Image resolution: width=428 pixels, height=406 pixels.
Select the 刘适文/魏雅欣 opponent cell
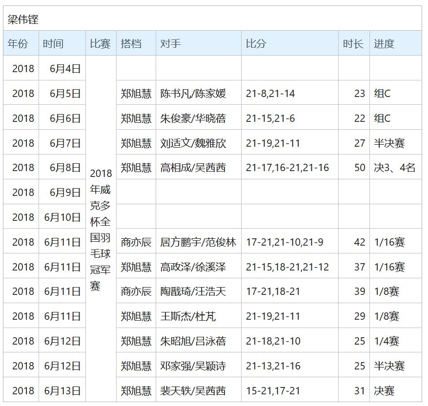point(193,143)
